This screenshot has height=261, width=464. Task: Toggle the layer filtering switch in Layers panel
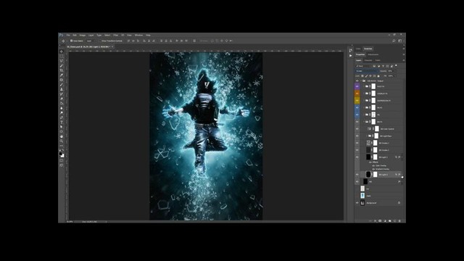[x=396, y=65]
